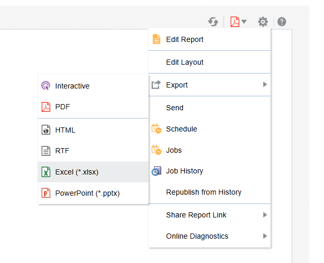Select Republish from History

(x=210, y=192)
